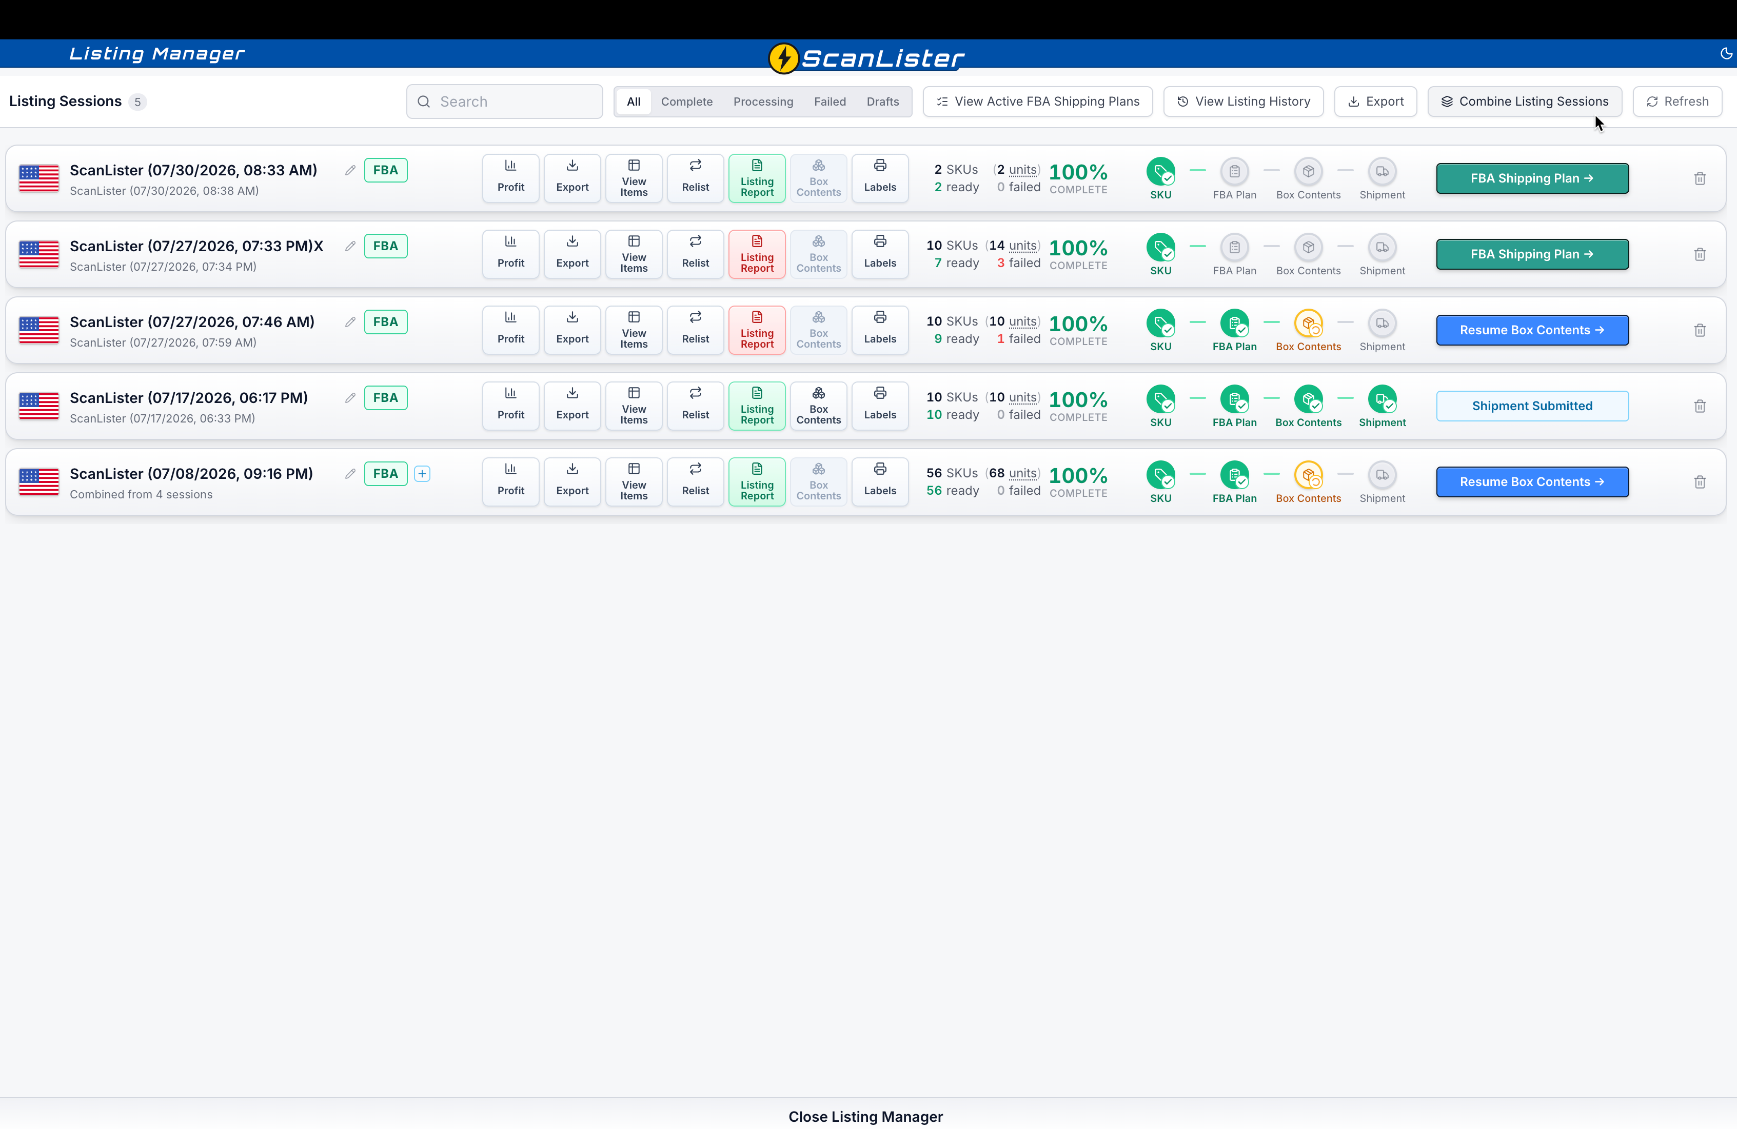Click FBA Plan step in 07/27 07:46 AM row
Screen dimensions: 1737x1129
1234,323
